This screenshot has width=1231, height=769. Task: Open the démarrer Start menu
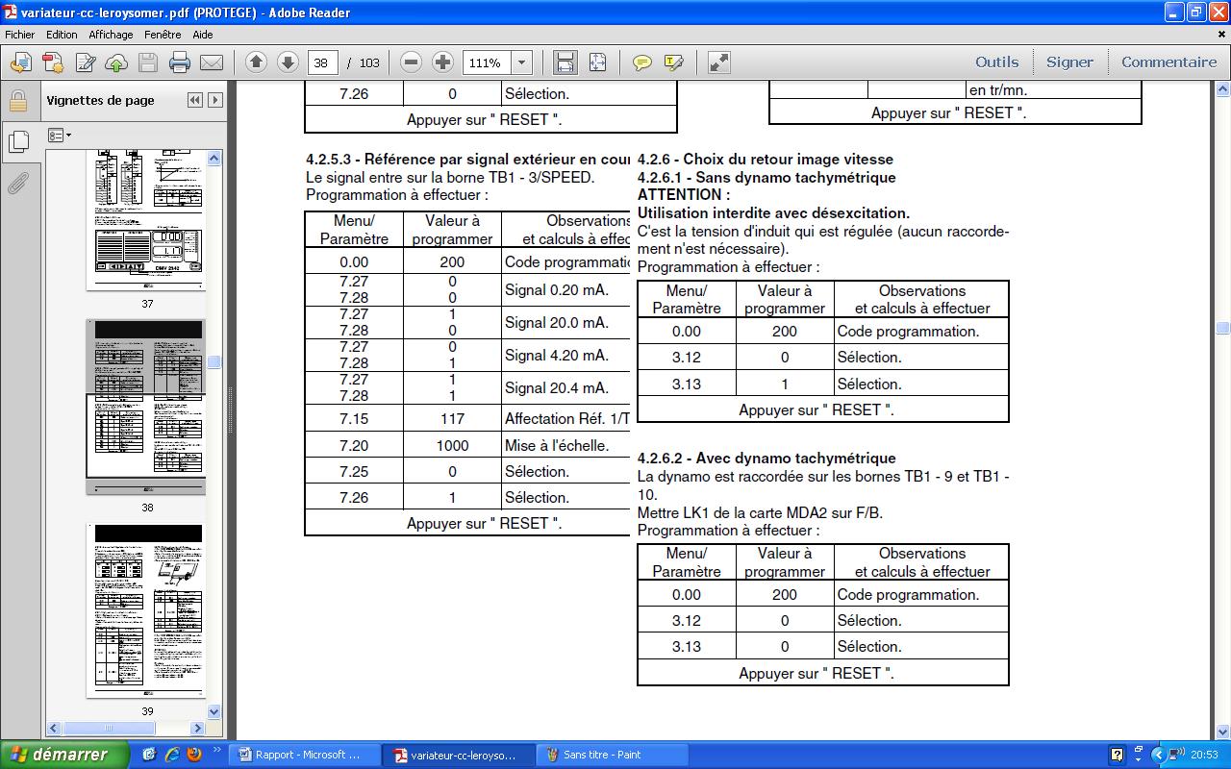coord(63,755)
